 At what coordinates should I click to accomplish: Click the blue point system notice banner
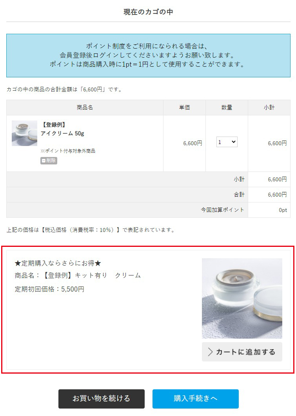(149, 55)
